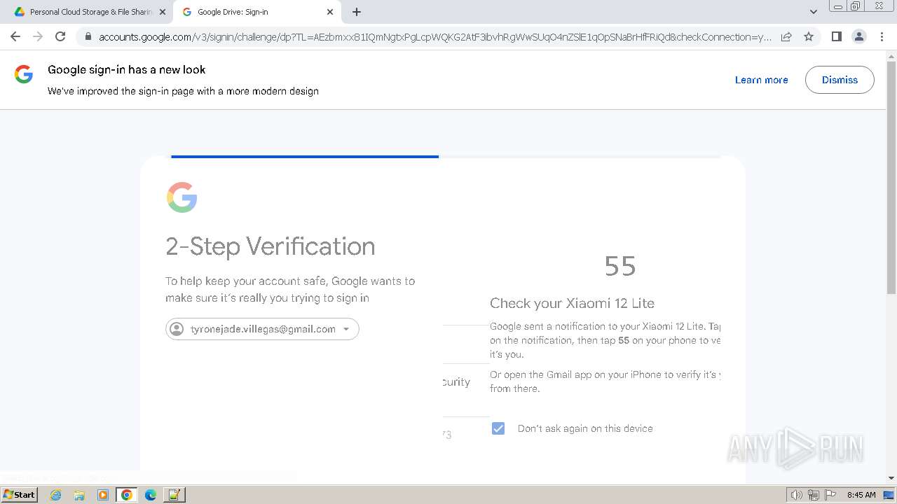
Task: Click the Check your Xiaomi 12 Lite heading
Action: (x=572, y=303)
